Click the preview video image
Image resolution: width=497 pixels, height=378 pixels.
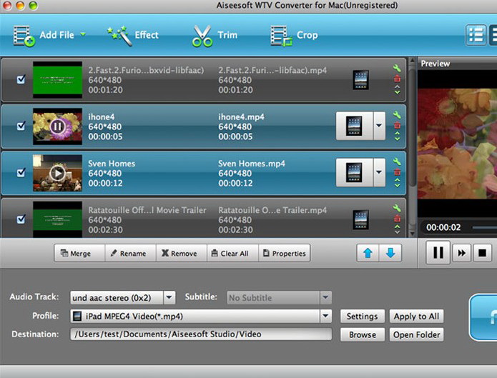click(x=457, y=144)
